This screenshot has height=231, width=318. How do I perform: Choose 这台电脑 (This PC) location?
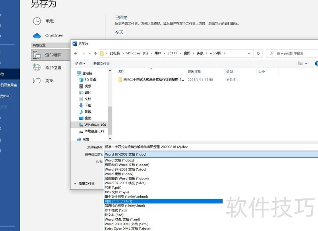click(x=51, y=55)
